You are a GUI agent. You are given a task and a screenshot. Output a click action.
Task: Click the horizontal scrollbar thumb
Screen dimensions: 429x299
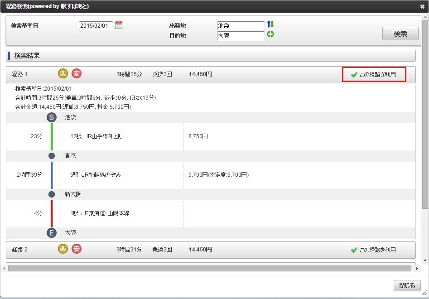click(210, 268)
